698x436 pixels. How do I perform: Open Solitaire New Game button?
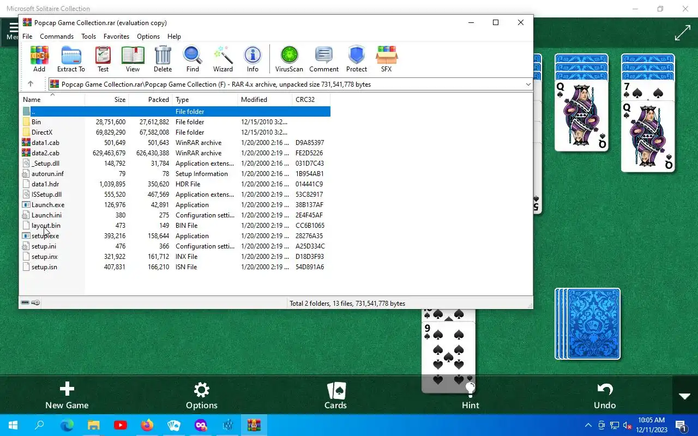[x=67, y=396]
